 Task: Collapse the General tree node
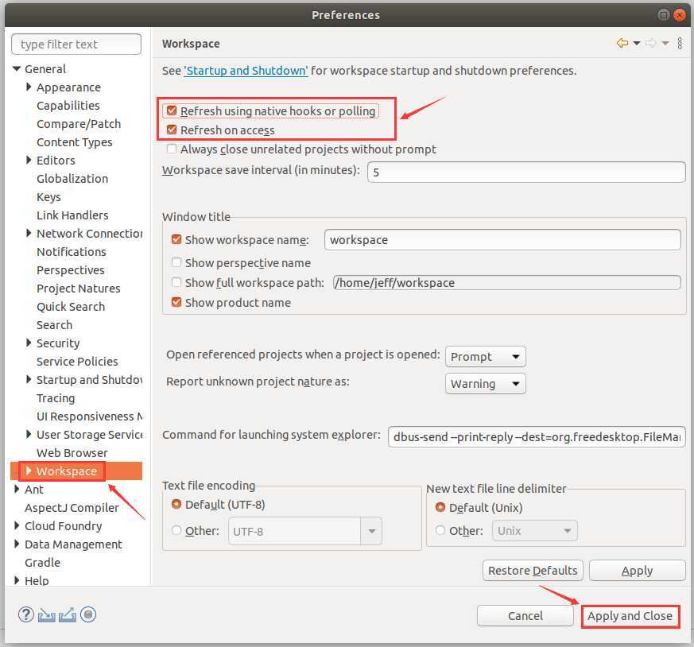pos(17,68)
